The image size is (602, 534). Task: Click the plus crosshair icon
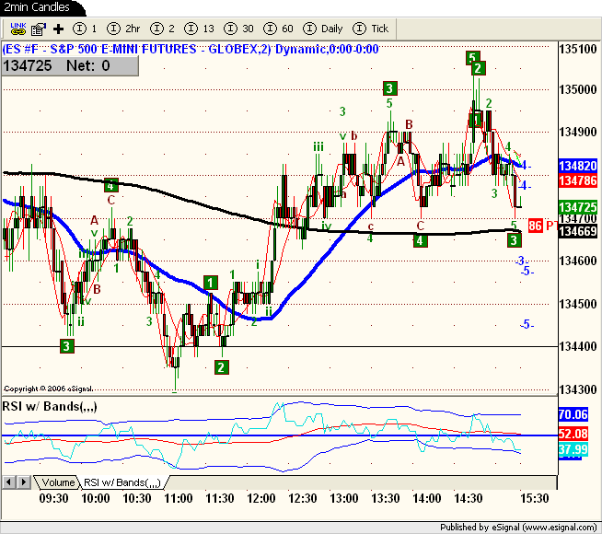pyautogui.click(x=58, y=29)
